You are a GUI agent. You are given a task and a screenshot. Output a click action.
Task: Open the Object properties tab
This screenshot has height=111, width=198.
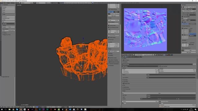tap(132, 57)
